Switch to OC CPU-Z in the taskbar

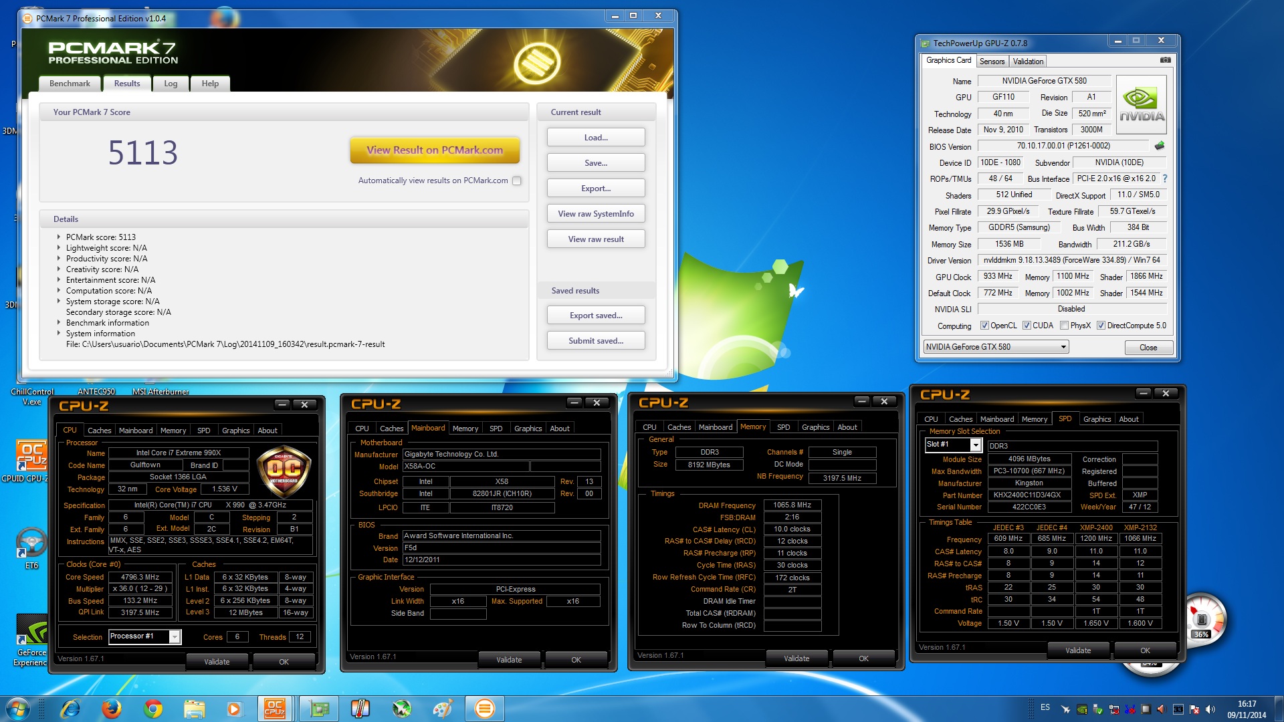pos(275,709)
